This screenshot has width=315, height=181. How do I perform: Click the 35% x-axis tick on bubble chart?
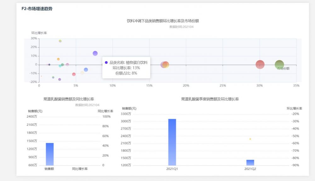click(296, 85)
